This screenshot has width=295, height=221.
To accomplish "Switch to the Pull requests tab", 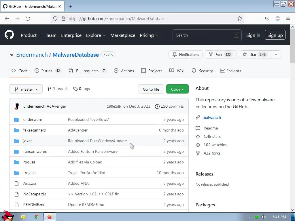I will (x=88, y=71).
